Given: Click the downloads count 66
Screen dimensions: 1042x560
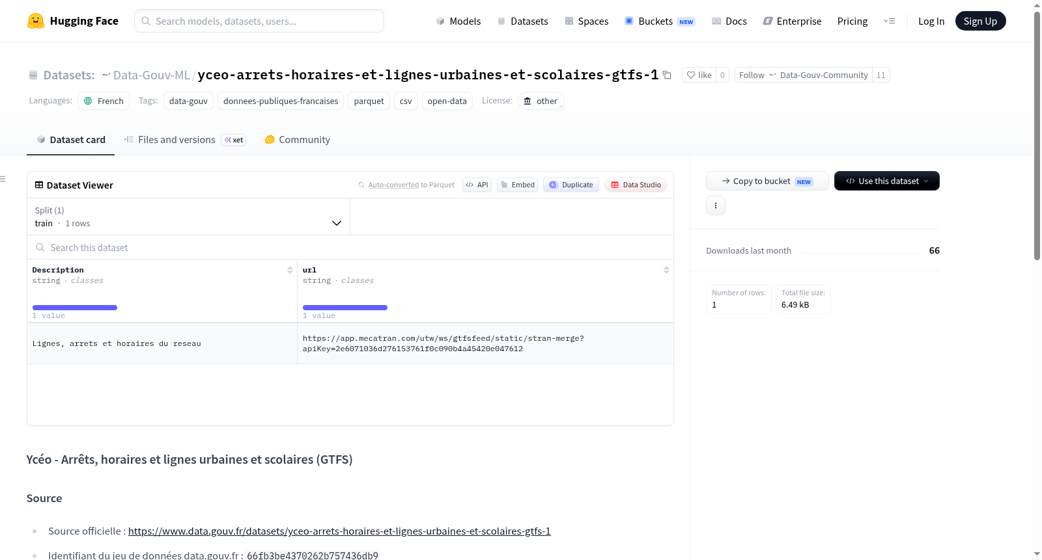Looking at the screenshot, I should coord(935,250).
